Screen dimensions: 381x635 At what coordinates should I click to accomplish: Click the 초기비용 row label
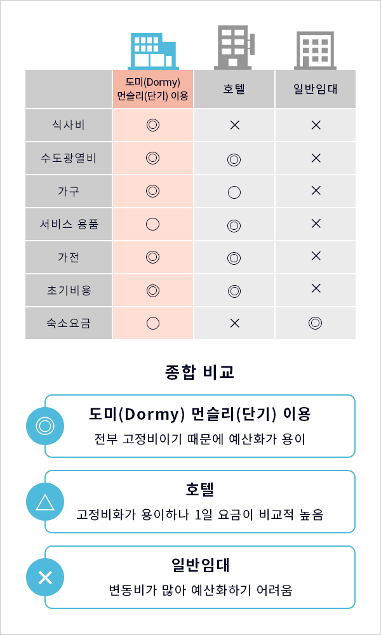pos(69,290)
